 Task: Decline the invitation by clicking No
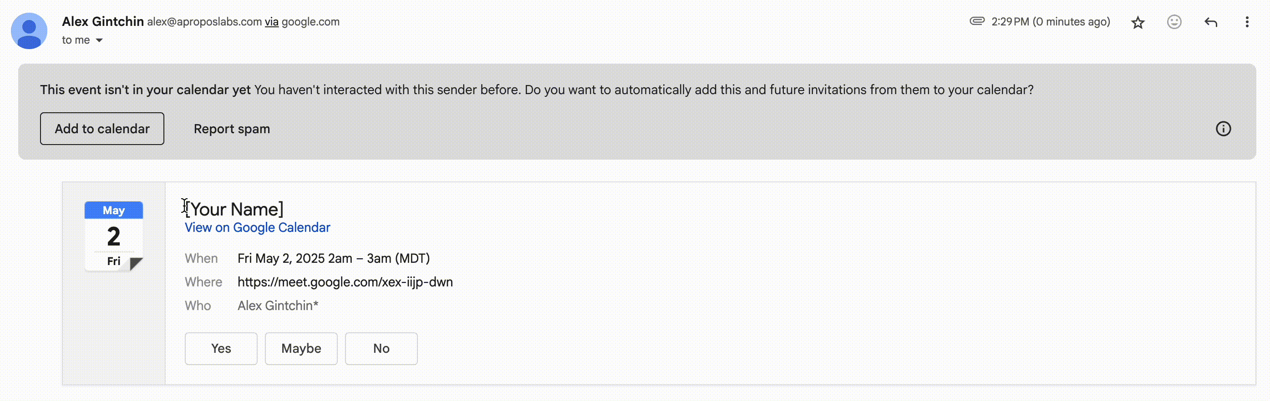point(381,348)
